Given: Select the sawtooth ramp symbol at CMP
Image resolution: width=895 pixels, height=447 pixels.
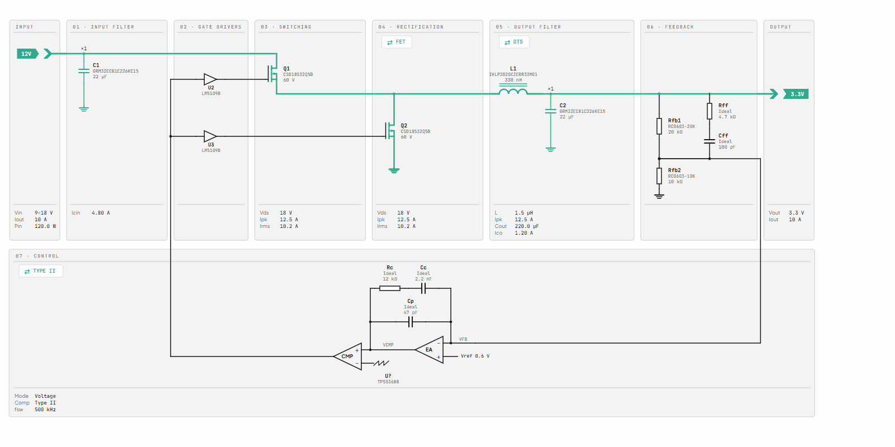Looking at the screenshot, I should [x=381, y=363].
